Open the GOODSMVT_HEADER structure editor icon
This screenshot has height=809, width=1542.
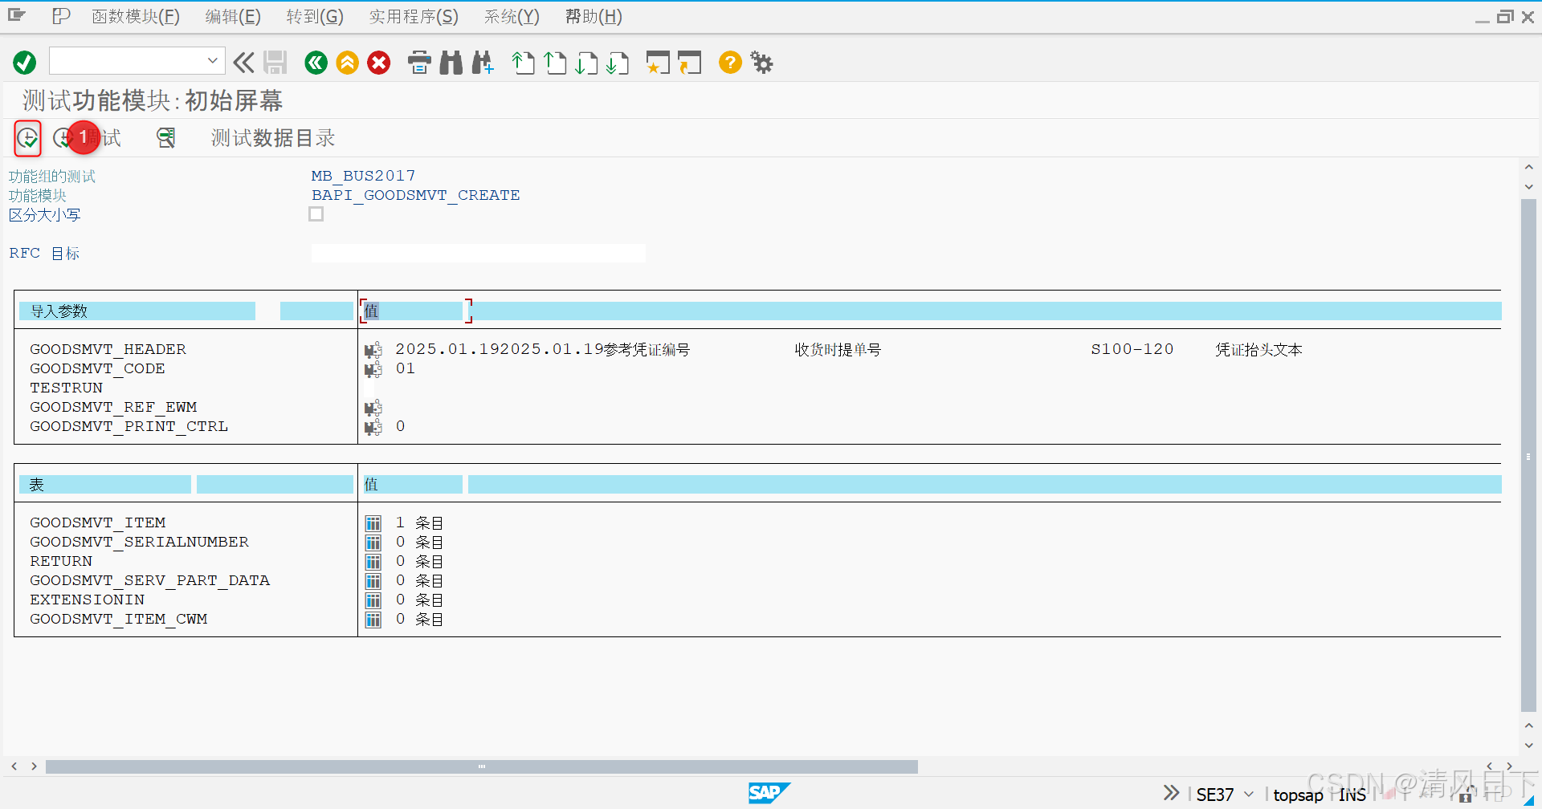(x=373, y=349)
